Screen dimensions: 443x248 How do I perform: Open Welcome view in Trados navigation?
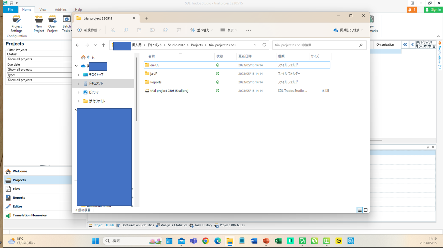click(x=38, y=171)
